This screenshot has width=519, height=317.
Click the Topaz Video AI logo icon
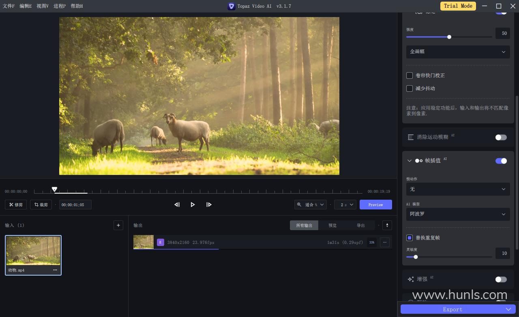coord(232,6)
